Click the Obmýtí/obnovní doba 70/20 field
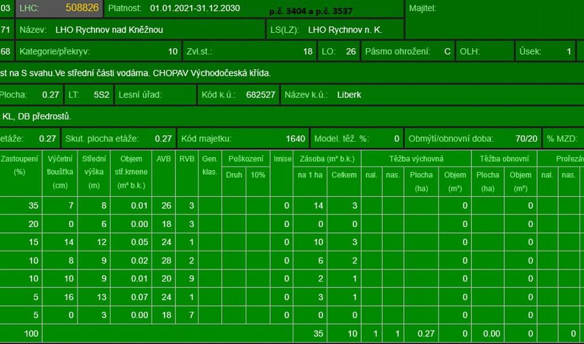 [473, 139]
